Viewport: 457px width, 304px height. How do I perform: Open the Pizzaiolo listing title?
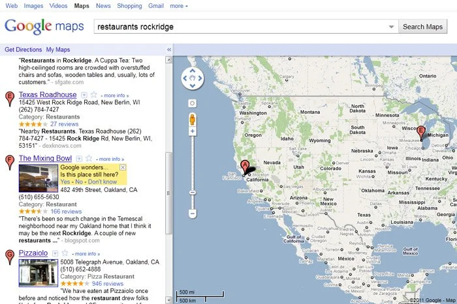coord(33,253)
